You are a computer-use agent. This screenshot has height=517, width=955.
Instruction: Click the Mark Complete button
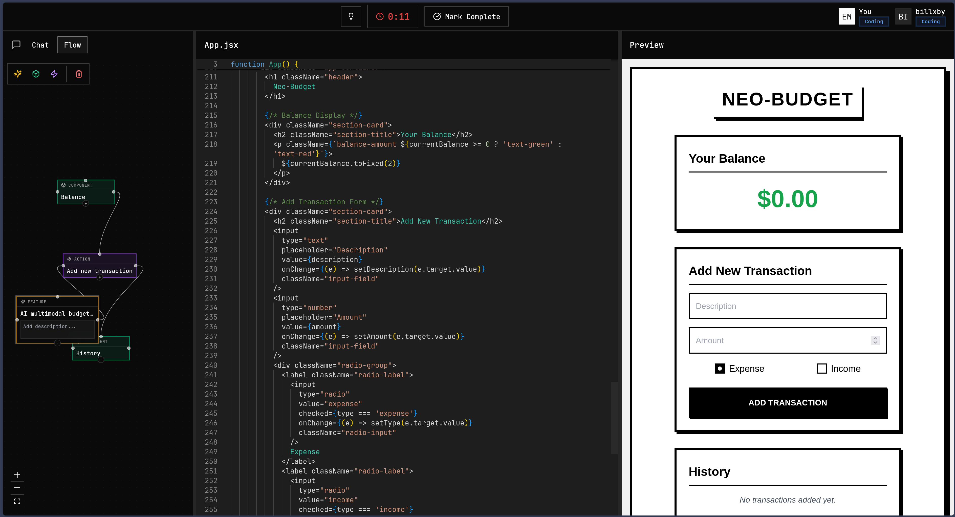pos(466,16)
